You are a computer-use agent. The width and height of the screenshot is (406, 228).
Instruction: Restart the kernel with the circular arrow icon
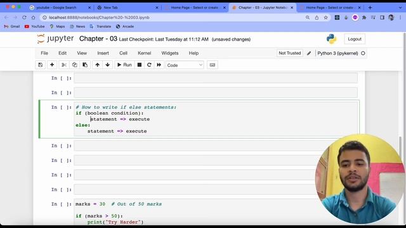149,65
